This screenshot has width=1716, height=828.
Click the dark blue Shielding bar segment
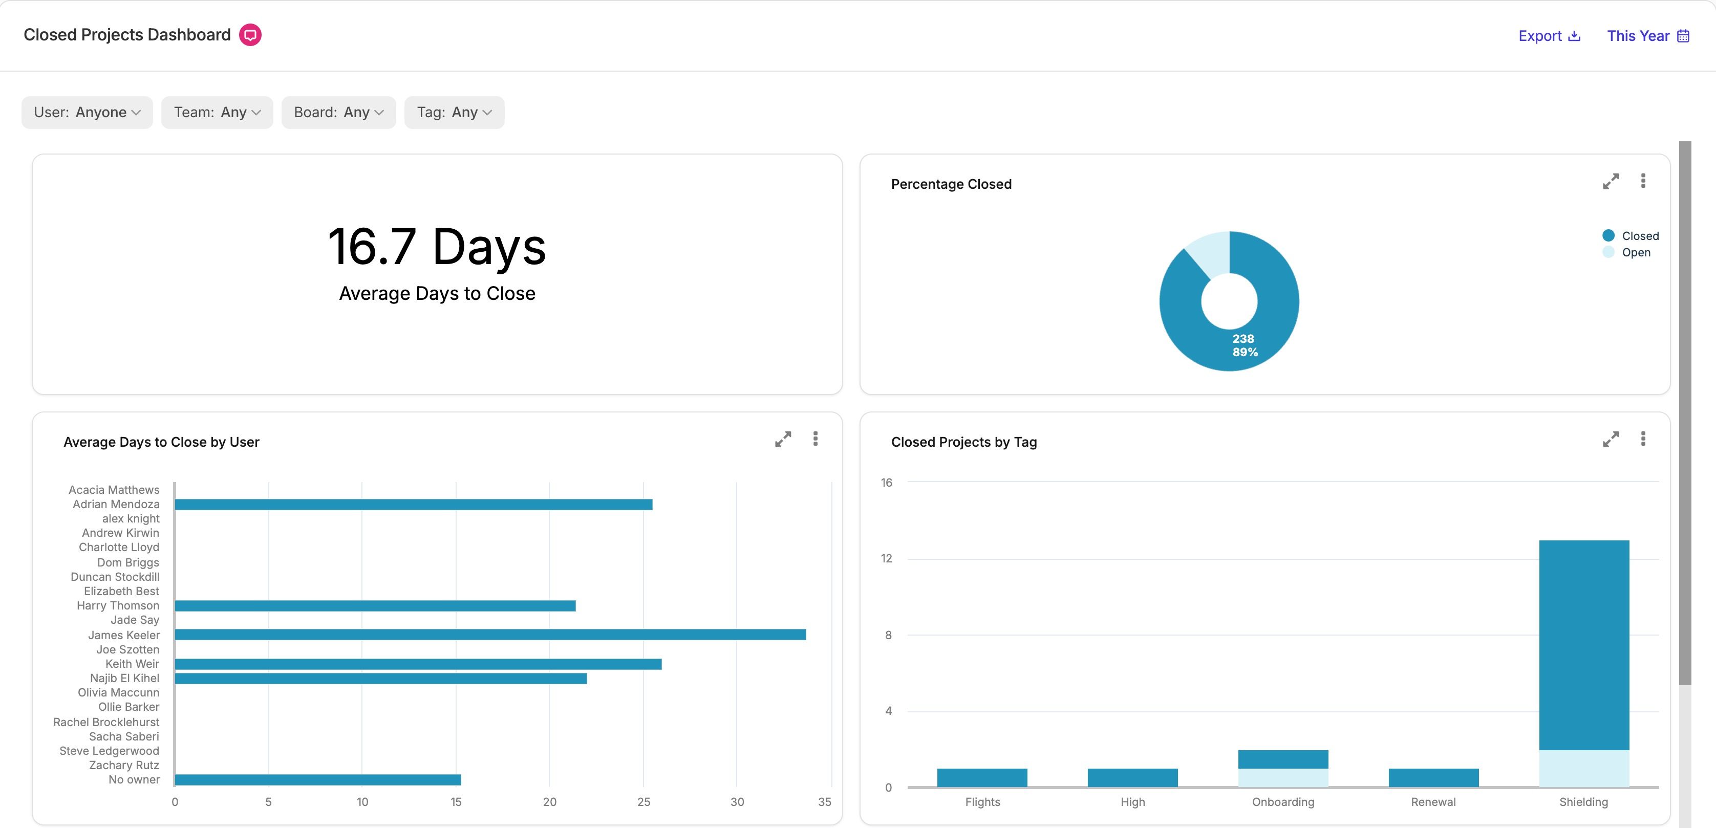1584,645
